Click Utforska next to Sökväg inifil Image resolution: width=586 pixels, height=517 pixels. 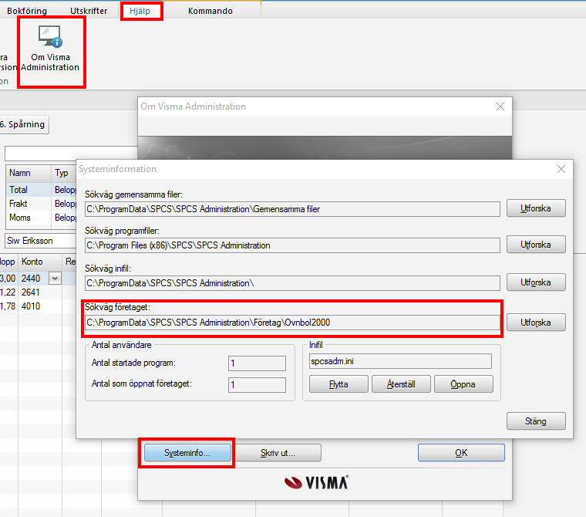536,282
